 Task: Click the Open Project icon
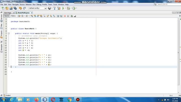click(x=11, y=8)
